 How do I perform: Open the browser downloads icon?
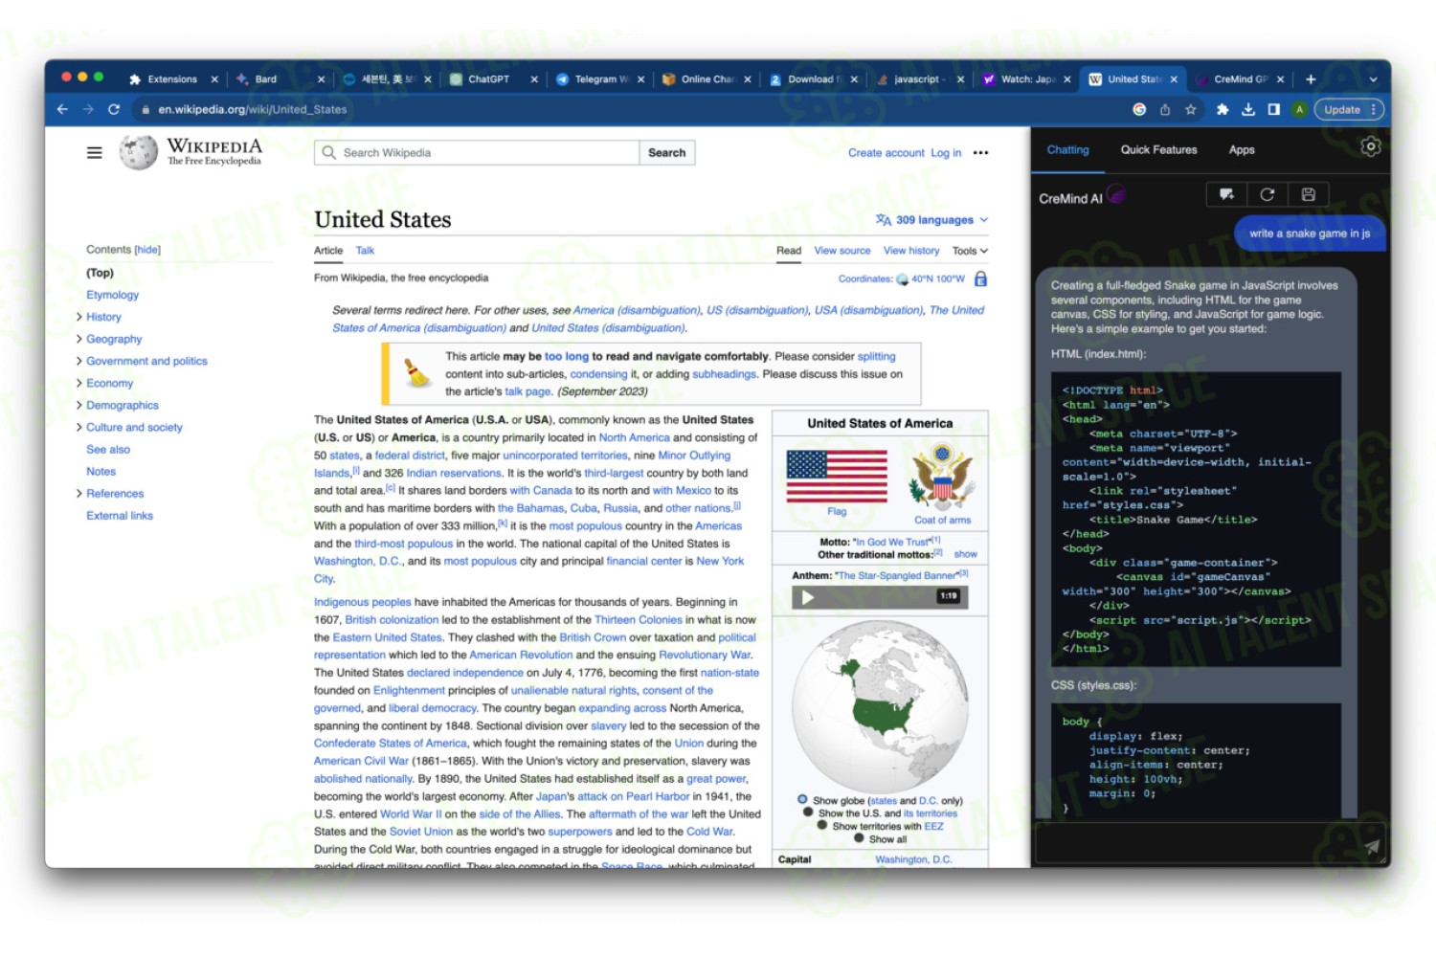click(x=1248, y=109)
